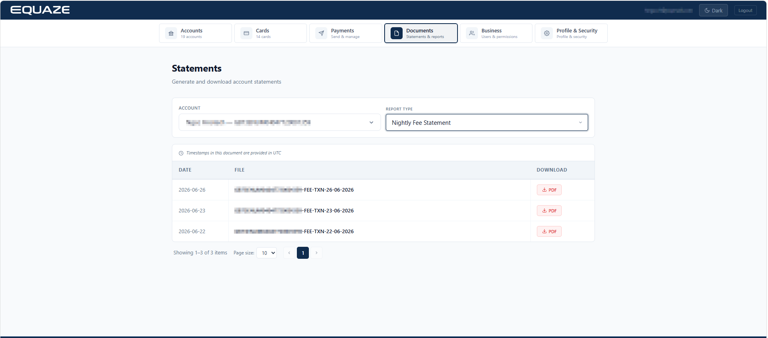Image resolution: width=768 pixels, height=338 pixels.
Task: Click the Statements heading
Action: click(197, 68)
